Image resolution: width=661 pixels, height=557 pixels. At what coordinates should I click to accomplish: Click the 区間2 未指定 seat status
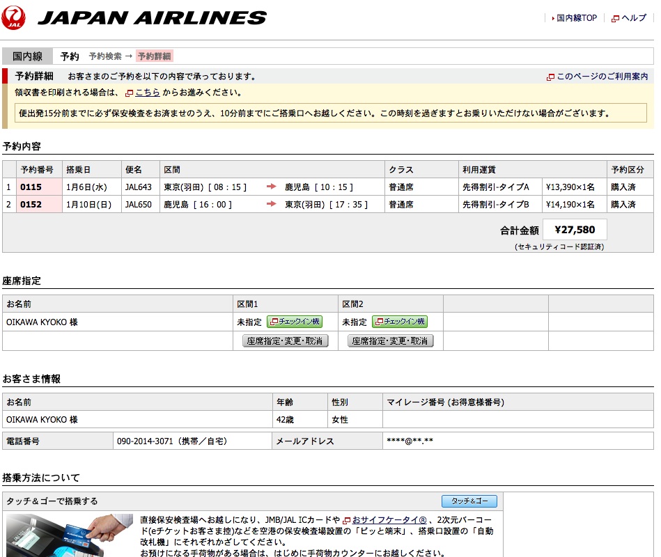pyautogui.click(x=354, y=322)
